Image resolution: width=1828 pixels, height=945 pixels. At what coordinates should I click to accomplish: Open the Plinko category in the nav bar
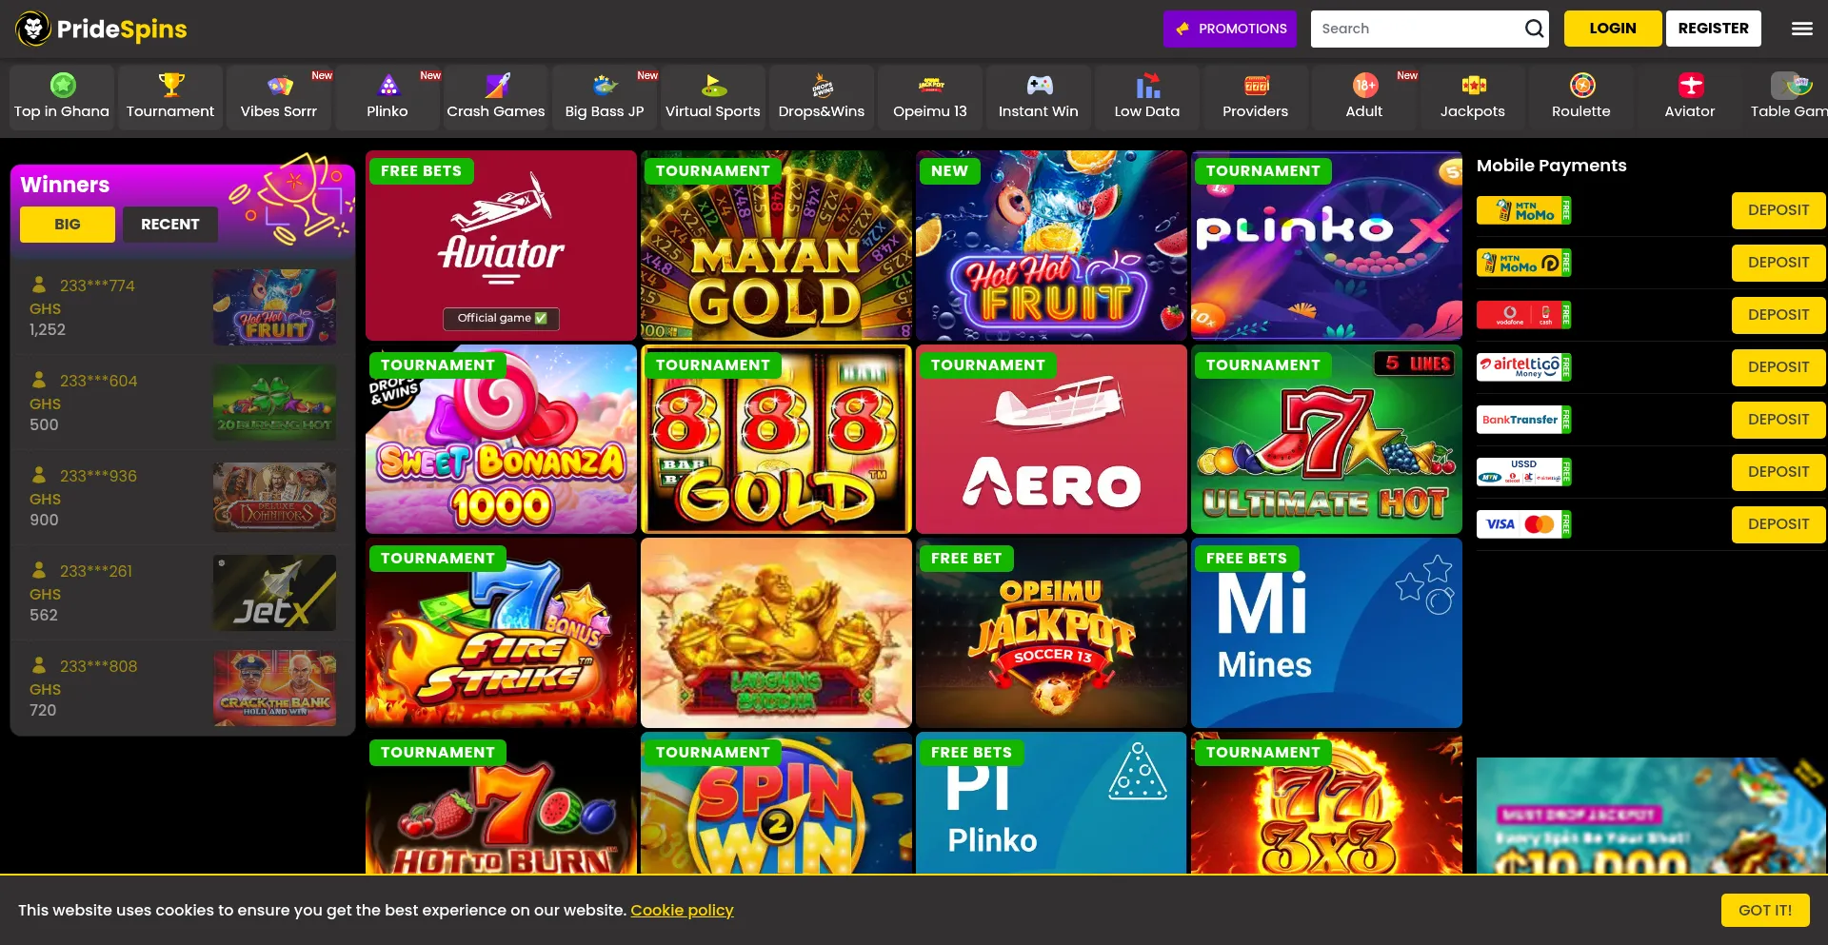coord(387,97)
